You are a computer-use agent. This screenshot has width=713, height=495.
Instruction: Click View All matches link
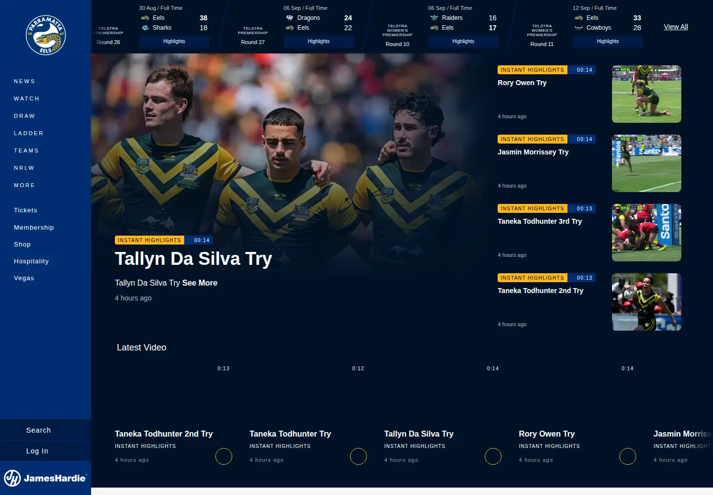click(676, 27)
